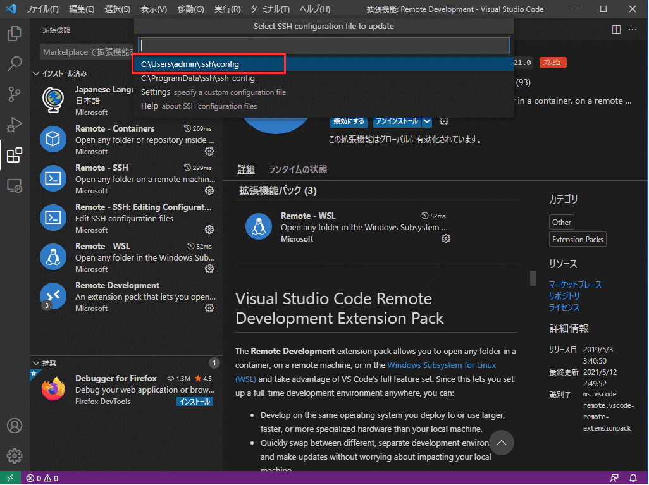The width and height of the screenshot is (649, 485).
Task: Open the 表示(V) menu
Action: pyautogui.click(x=154, y=9)
